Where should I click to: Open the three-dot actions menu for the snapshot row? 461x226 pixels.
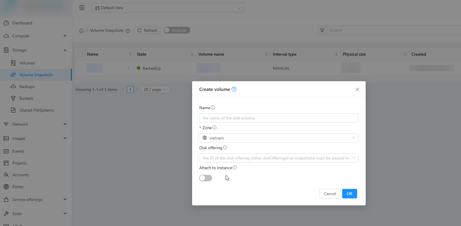(129, 68)
